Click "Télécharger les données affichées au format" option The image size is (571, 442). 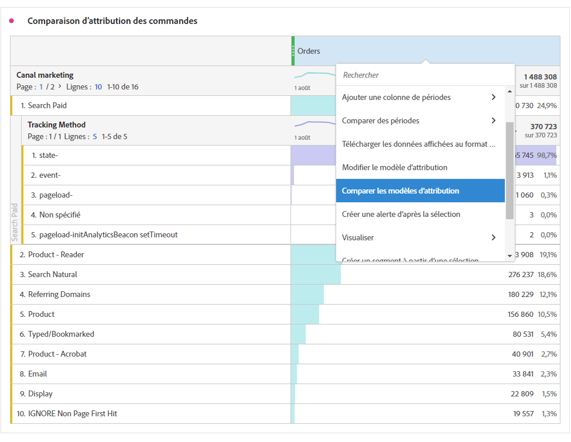[x=419, y=144]
